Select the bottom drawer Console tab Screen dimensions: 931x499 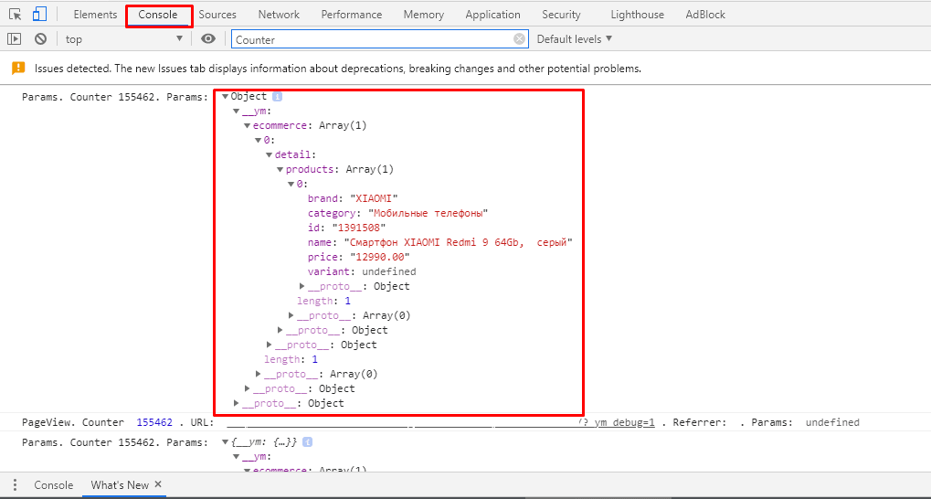pyautogui.click(x=53, y=485)
